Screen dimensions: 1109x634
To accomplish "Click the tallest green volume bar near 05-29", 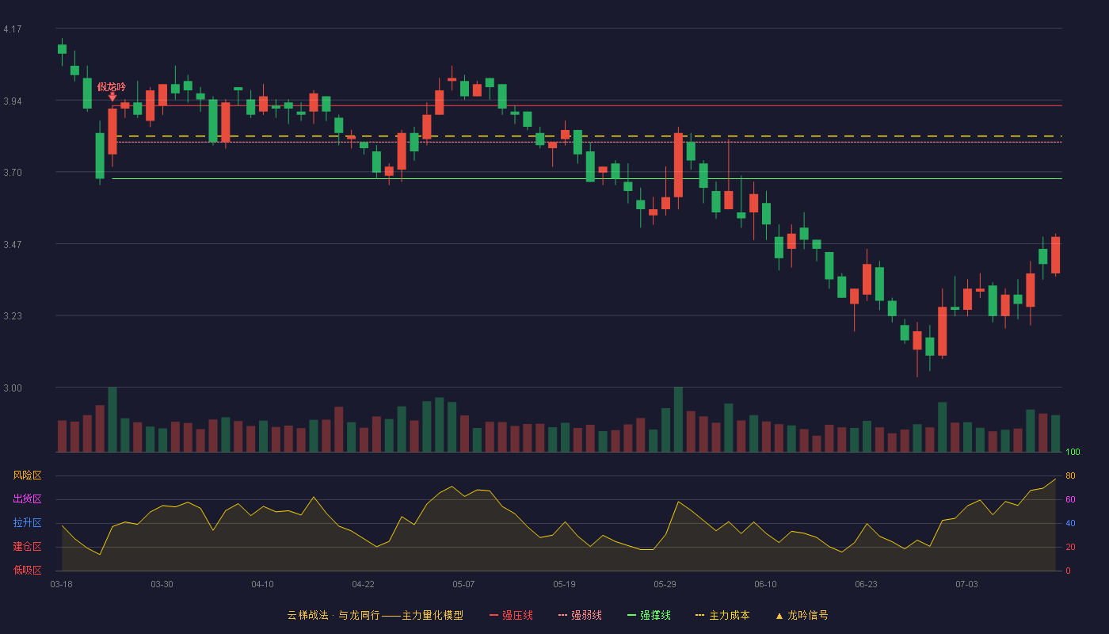I will tap(678, 419).
